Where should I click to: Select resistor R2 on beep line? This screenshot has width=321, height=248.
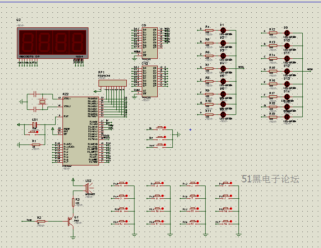pyautogui.click(x=41, y=221)
